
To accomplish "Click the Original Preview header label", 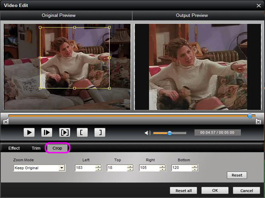I will [x=59, y=15].
